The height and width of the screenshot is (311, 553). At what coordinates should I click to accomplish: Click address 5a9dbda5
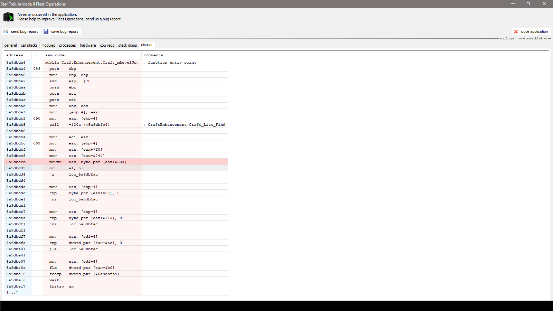point(16,75)
